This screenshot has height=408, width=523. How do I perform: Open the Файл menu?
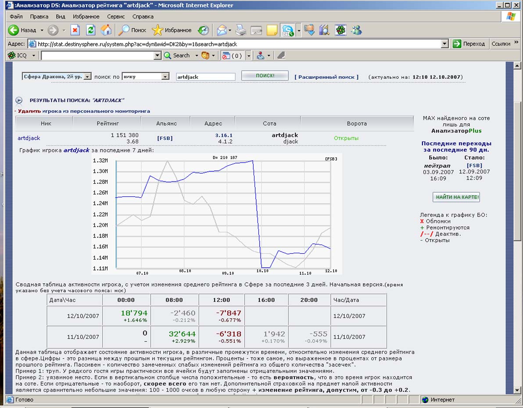coord(16,16)
